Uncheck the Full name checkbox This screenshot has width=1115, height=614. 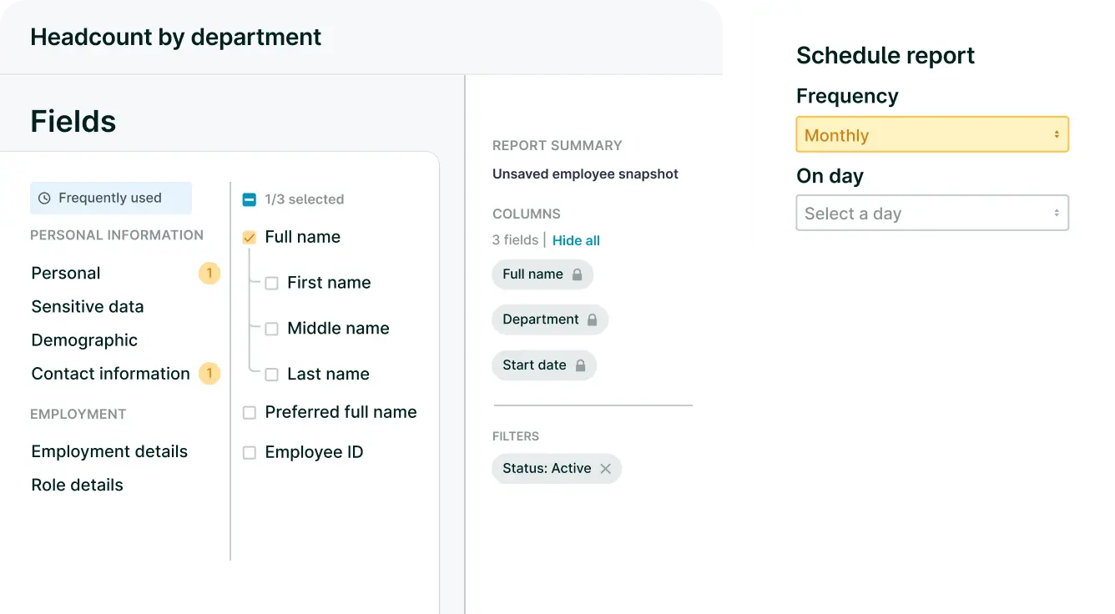point(249,238)
